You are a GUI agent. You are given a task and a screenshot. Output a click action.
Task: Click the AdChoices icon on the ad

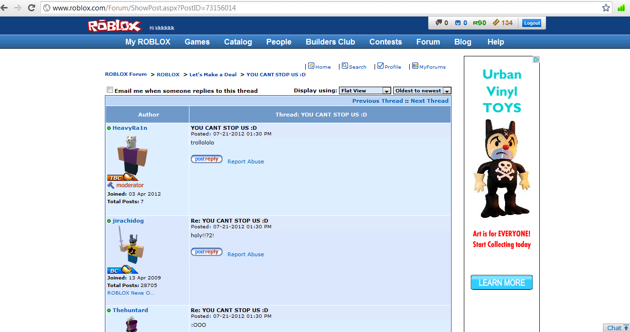[x=536, y=60]
